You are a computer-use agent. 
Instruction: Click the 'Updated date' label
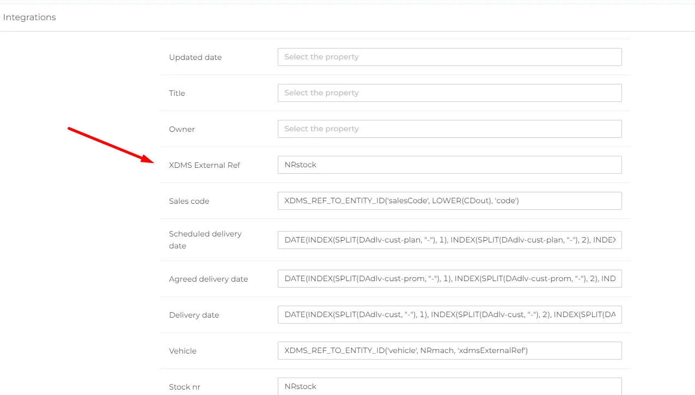click(195, 57)
